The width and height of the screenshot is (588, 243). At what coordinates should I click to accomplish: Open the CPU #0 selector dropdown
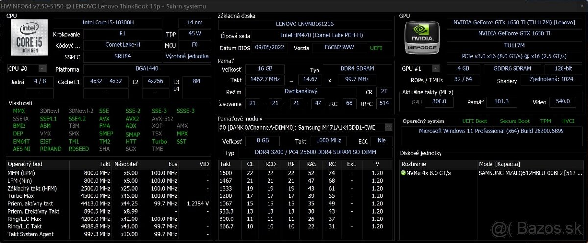click(x=42, y=69)
